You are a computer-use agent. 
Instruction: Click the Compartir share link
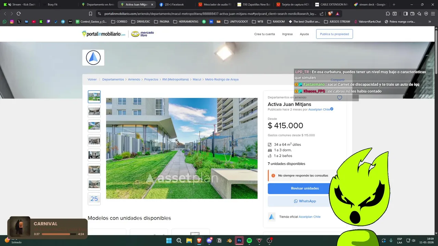[337, 80]
